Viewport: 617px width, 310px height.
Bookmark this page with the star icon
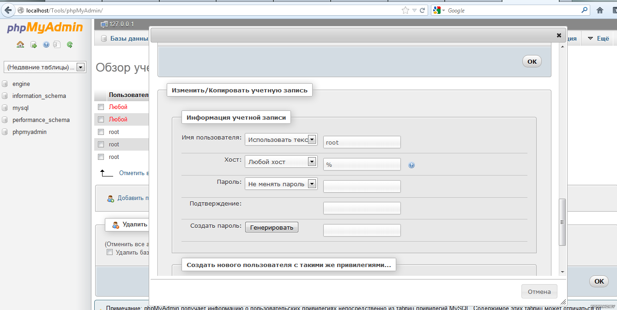(x=405, y=10)
